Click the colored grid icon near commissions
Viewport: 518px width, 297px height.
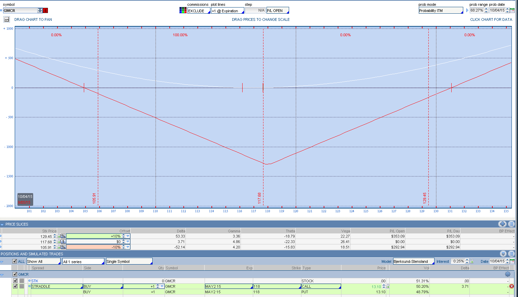click(x=183, y=11)
